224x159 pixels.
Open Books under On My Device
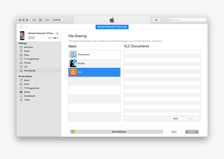click(39, 92)
